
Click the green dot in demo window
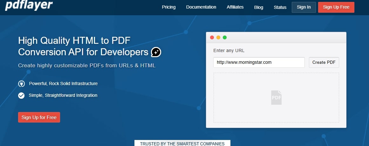tap(225, 37)
